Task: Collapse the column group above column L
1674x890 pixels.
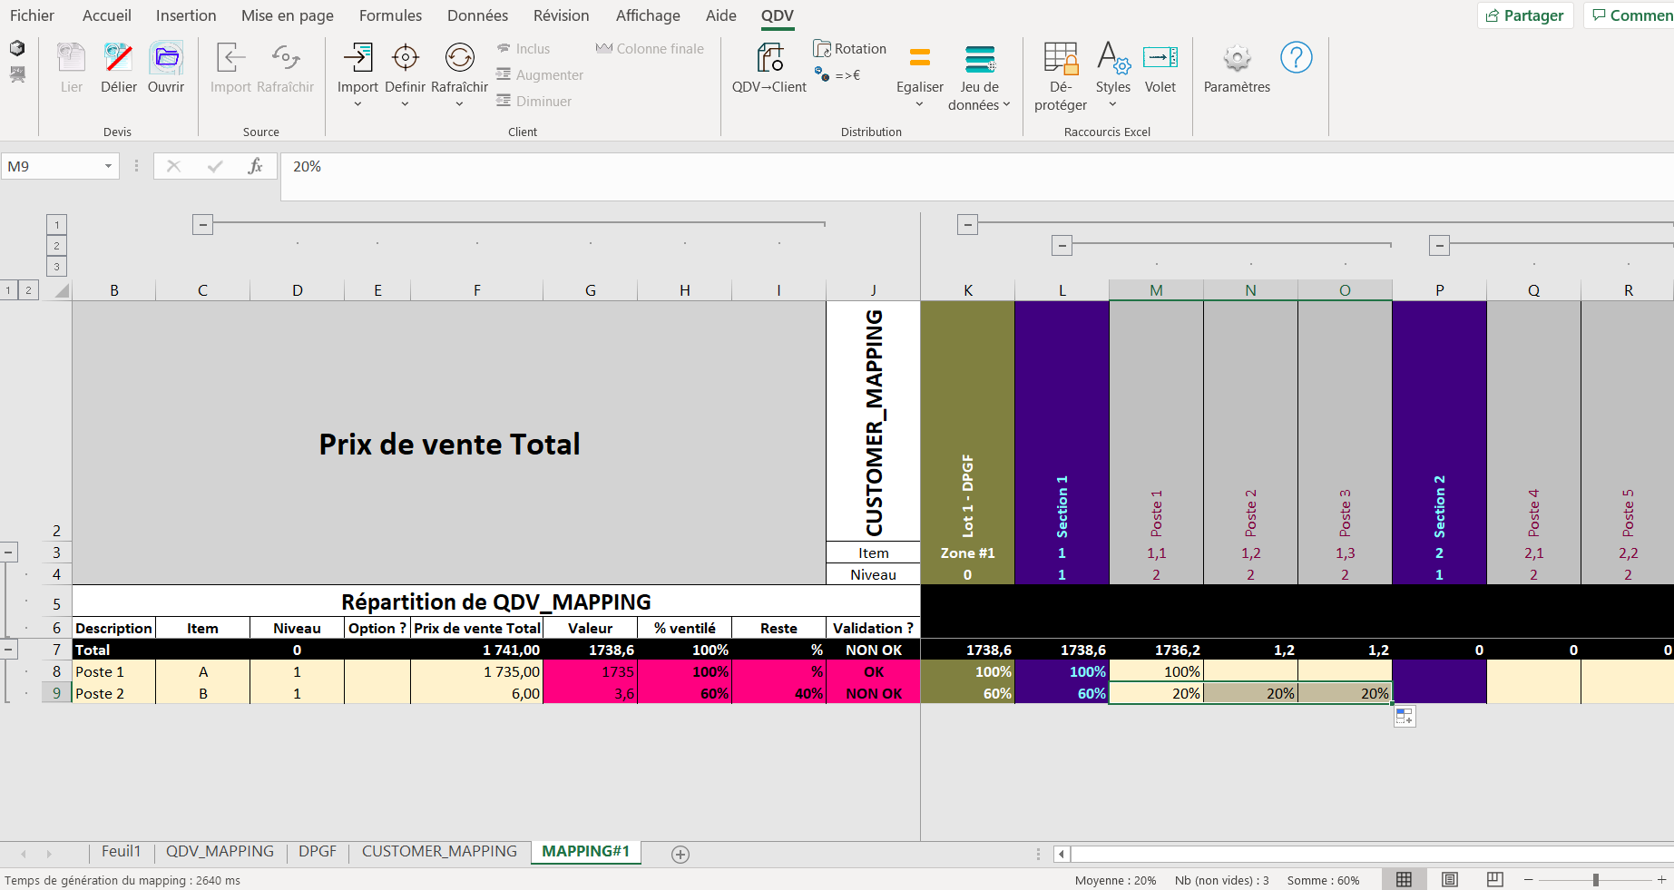Action: pos(1062,245)
